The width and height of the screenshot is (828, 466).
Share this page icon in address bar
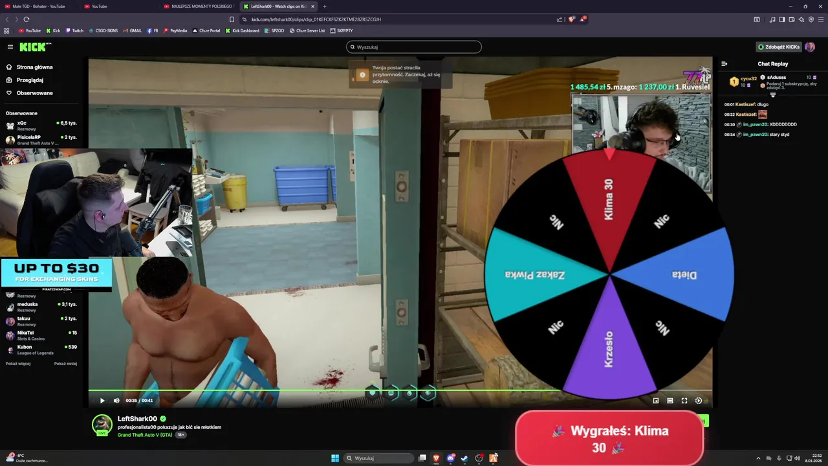(x=560, y=19)
